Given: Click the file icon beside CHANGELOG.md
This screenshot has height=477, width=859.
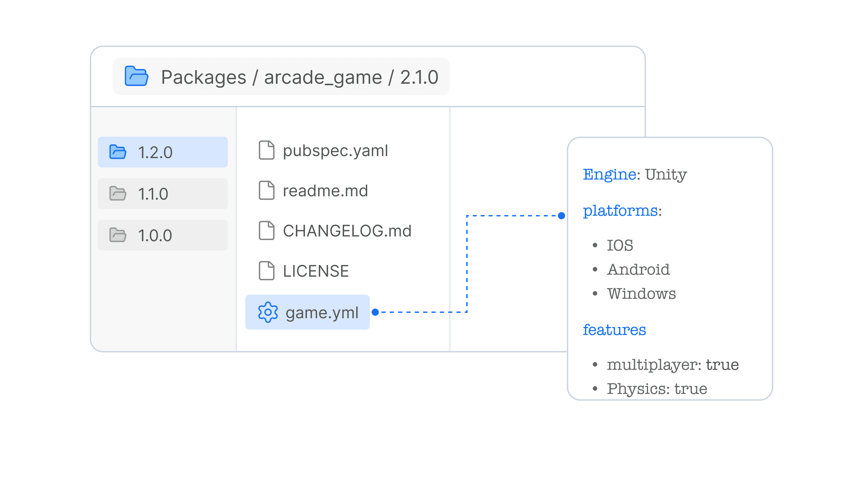Looking at the screenshot, I should click(266, 231).
